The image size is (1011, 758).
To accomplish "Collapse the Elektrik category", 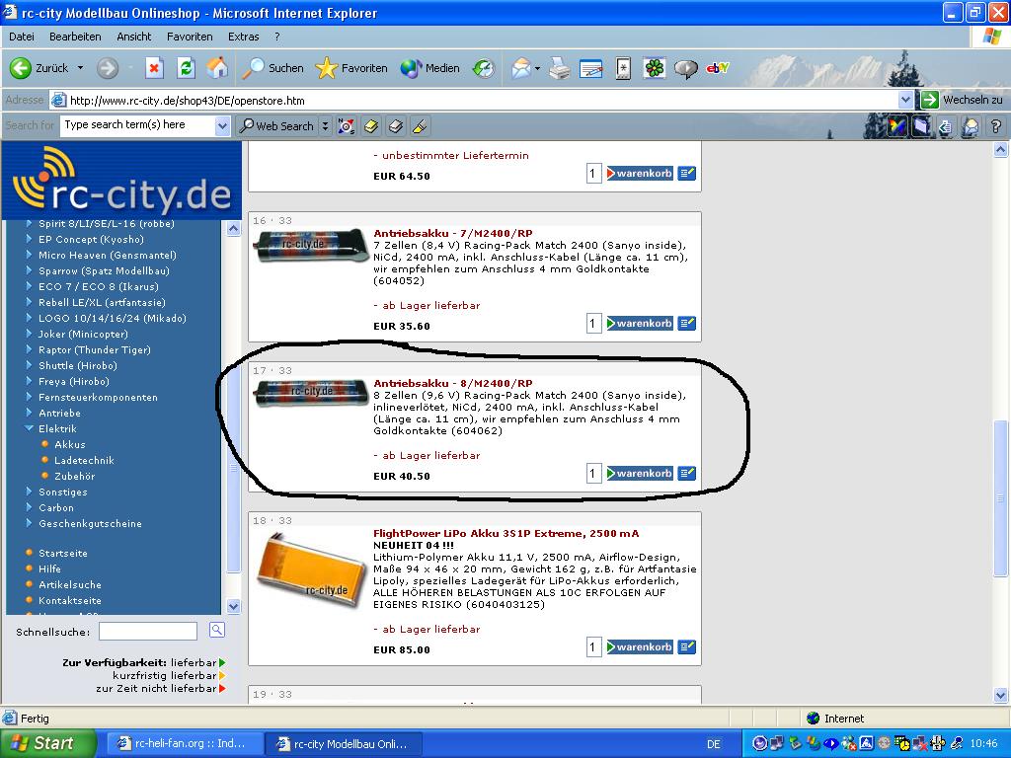I will click(x=29, y=428).
